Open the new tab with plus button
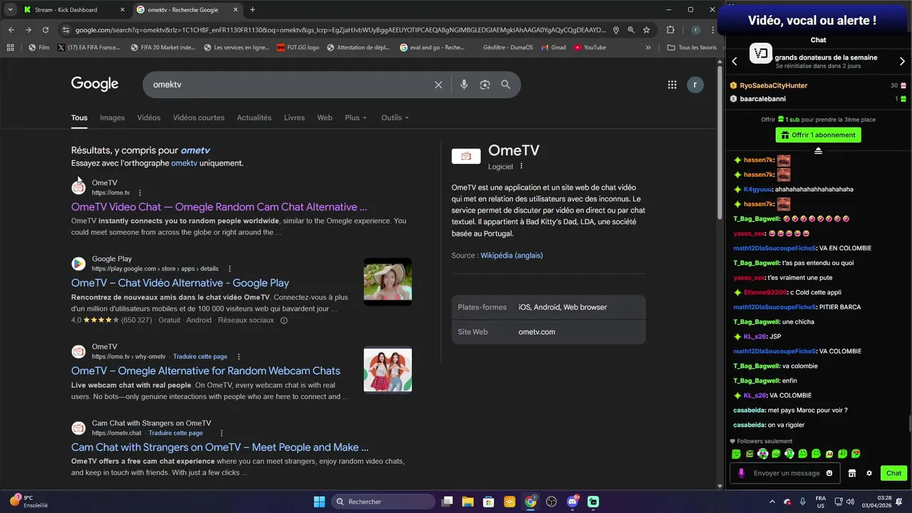The height and width of the screenshot is (513, 912). 252,10
